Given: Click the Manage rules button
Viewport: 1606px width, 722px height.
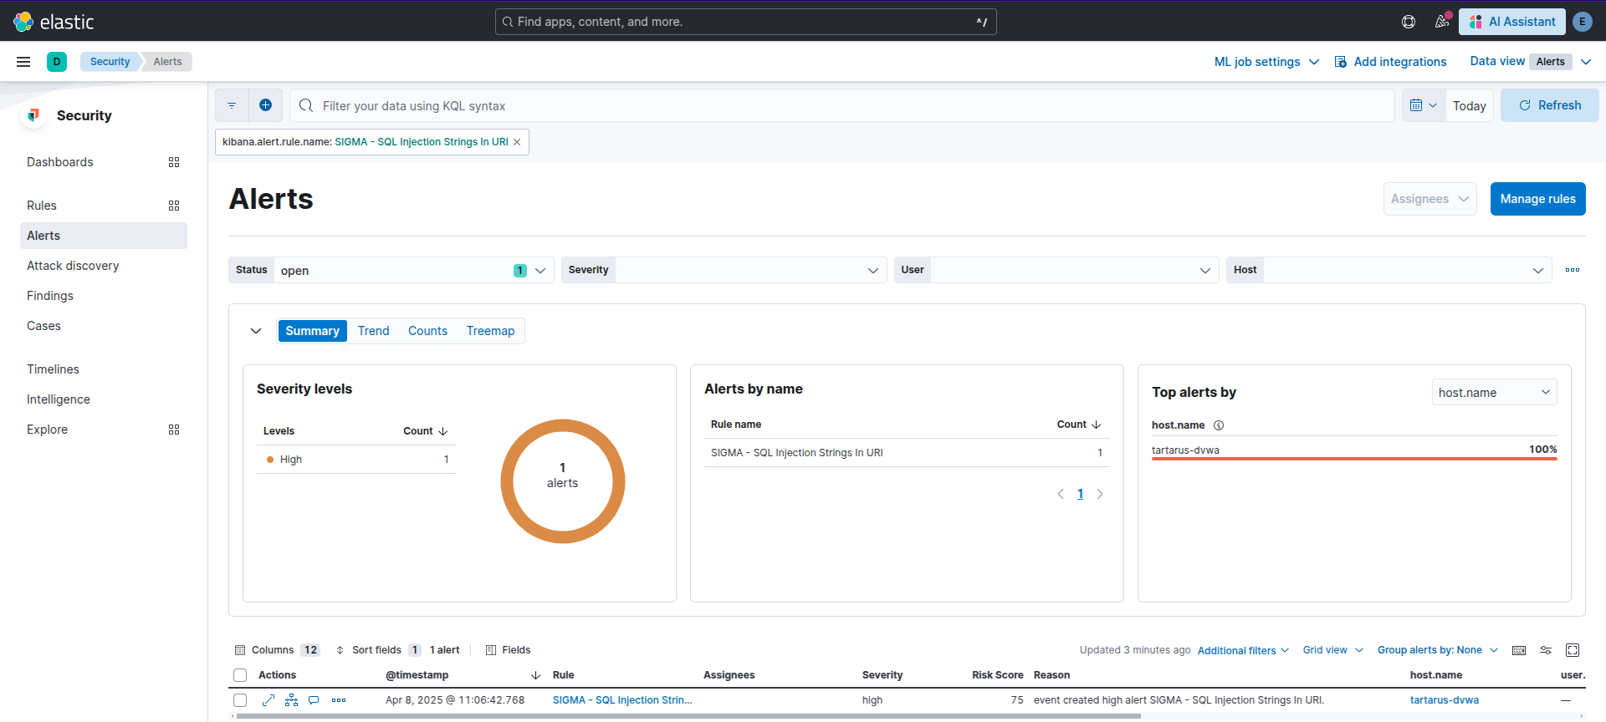Looking at the screenshot, I should click(1537, 199).
